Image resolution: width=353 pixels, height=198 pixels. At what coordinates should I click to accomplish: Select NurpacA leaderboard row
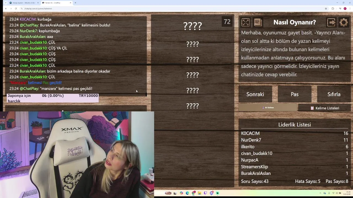click(x=295, y=160)
